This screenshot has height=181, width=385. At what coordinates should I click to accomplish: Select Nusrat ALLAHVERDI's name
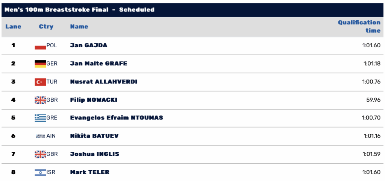tap(104, 81)
